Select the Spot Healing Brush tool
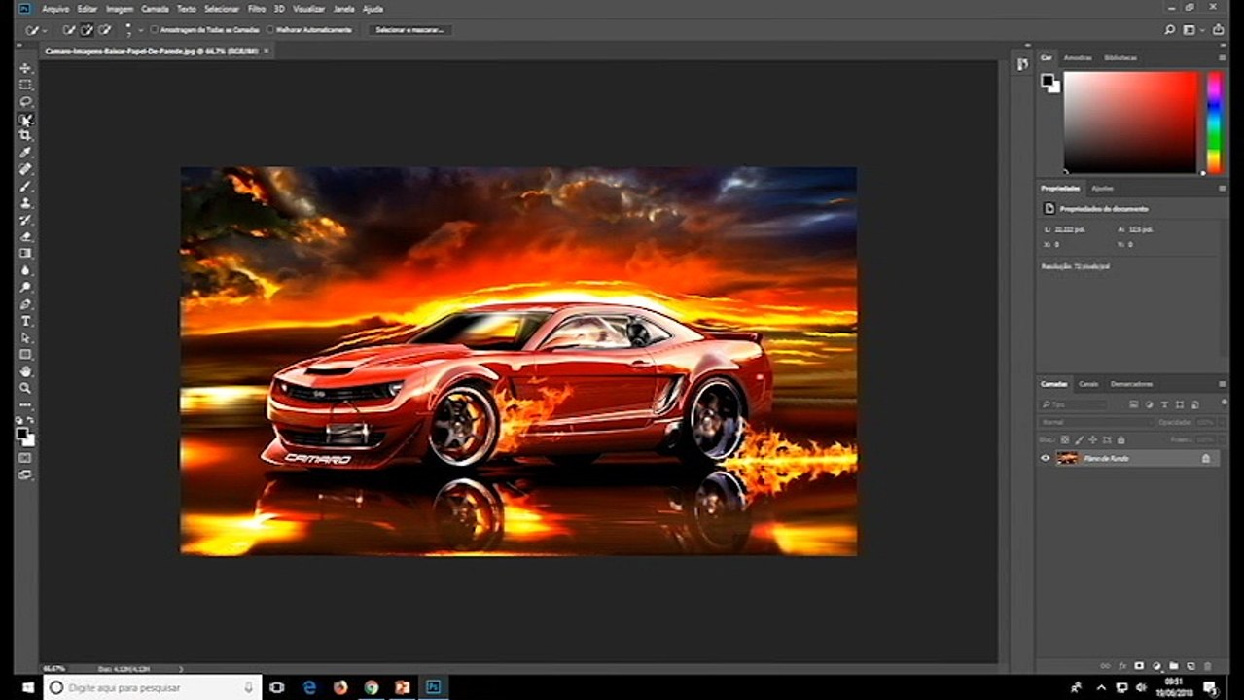 pos(25,169)
